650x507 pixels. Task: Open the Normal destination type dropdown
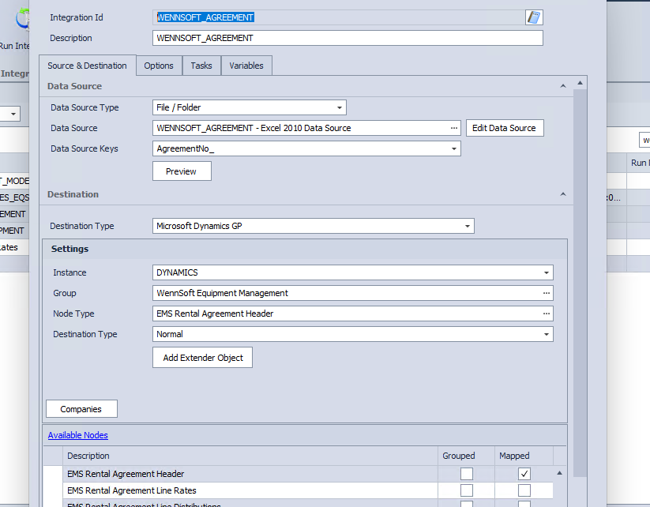click(547, 335)
